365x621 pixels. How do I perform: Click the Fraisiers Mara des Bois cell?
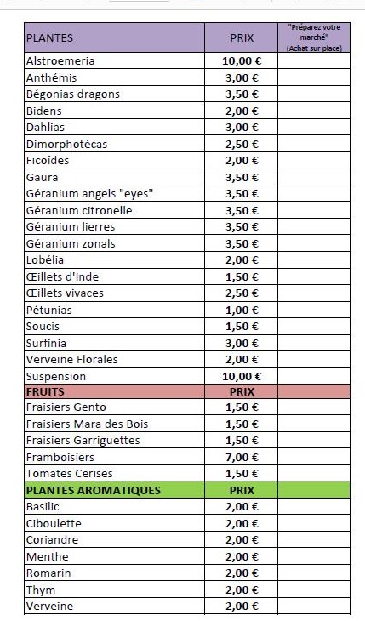click(x=115, y=424)
